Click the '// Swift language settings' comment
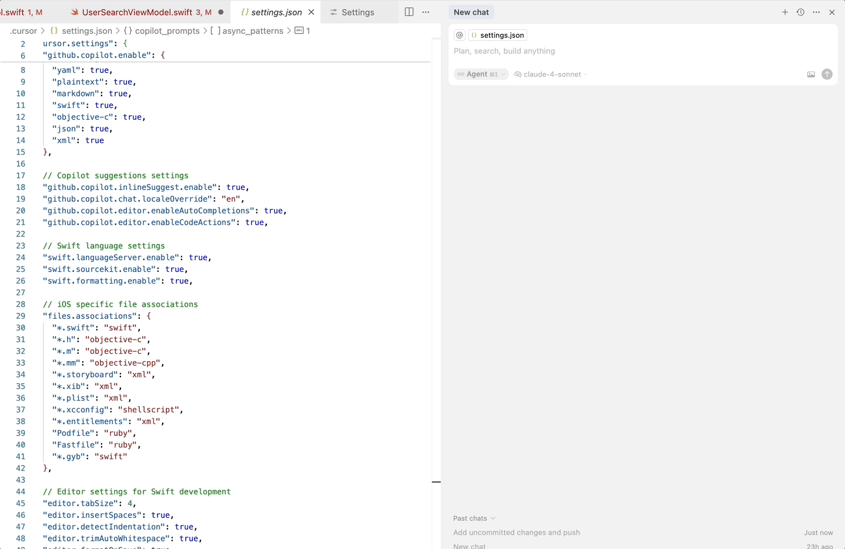Image resolution: width=845 pixels, height=549 pixels. 104,246
